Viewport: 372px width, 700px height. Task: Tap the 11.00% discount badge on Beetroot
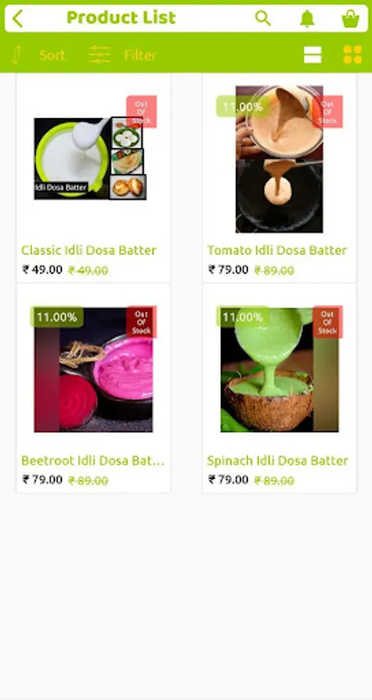pyautogui.click(x=57, y=317)
